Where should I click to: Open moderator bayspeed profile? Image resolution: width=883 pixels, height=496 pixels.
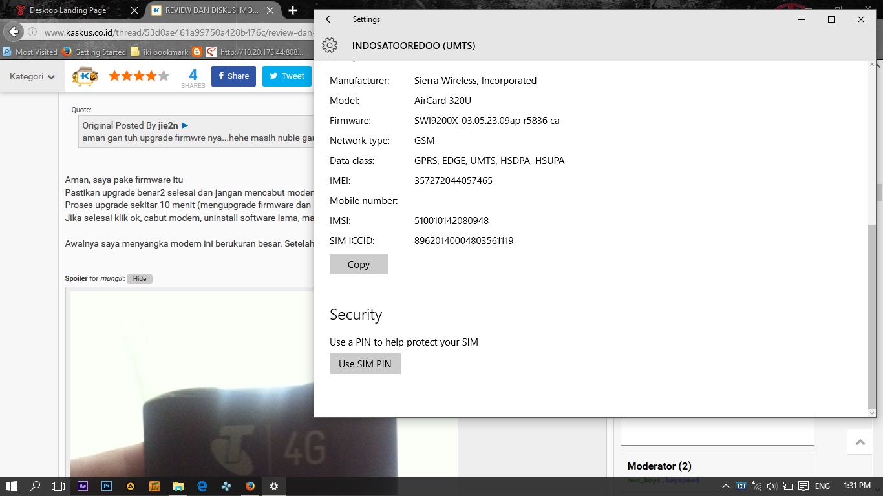682,480
